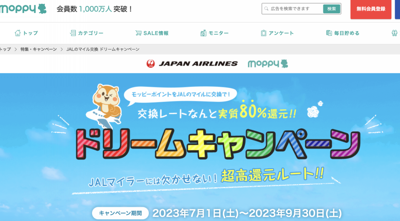Image resolution: width=400 pixels, height=221 pixels.
Task: Click the friends icon at nav end
Action: 395,33
